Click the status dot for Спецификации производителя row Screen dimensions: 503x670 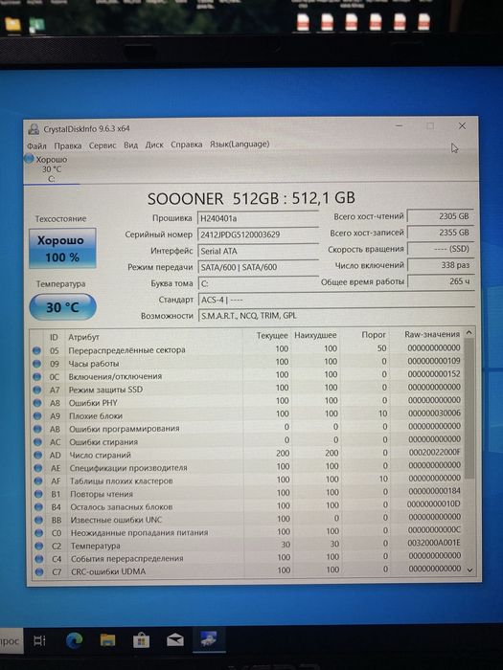point(38,468)
